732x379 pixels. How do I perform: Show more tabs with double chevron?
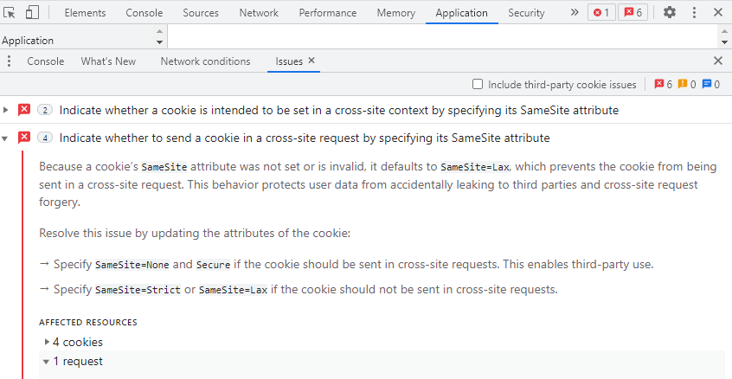coord(575,12)
